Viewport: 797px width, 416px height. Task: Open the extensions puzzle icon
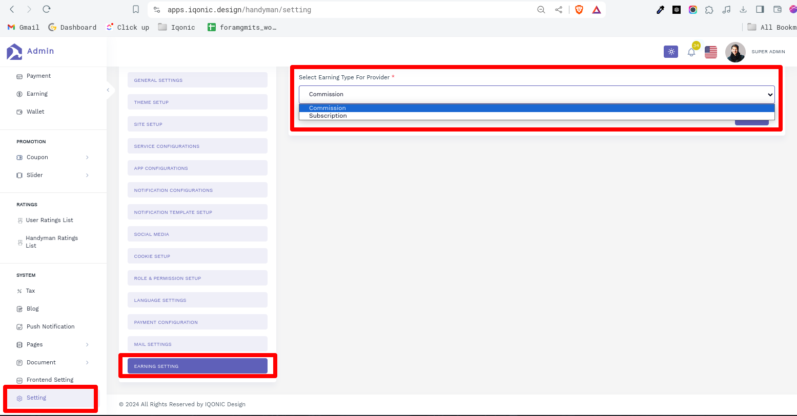[x=709, y=10]
